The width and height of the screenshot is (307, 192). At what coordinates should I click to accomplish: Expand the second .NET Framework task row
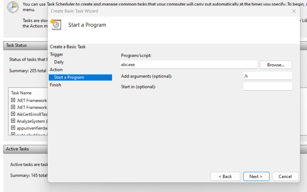(13, 107)
